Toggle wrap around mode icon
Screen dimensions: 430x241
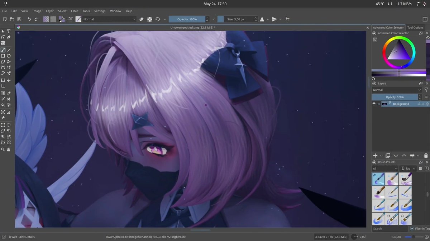point(287,19)
